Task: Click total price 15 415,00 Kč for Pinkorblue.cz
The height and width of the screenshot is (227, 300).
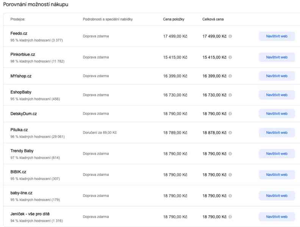Action: pos(214,57)
